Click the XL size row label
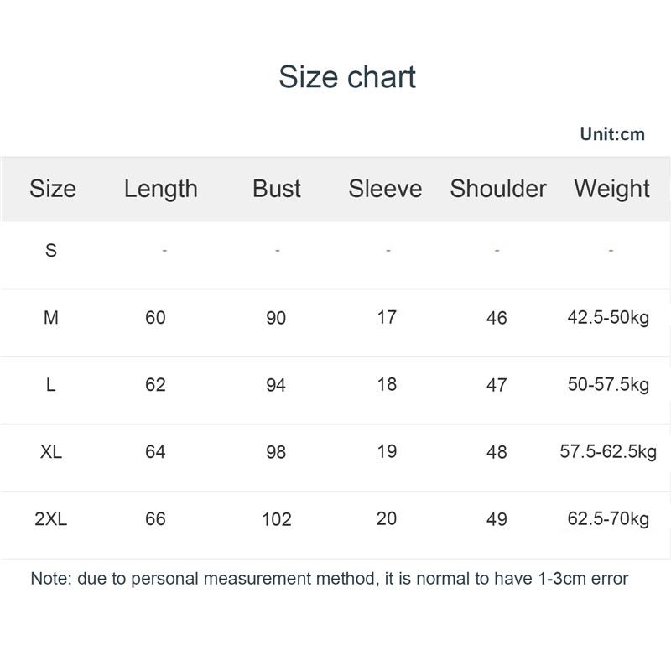671x671 pixels. (x=51, y=452)
